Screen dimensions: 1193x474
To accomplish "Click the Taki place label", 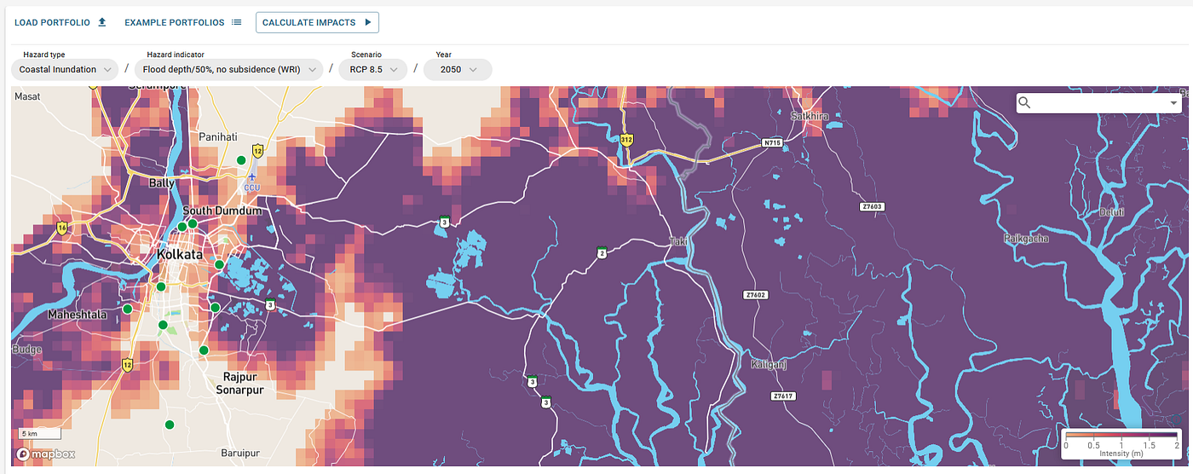I will [x=677, y=242].
